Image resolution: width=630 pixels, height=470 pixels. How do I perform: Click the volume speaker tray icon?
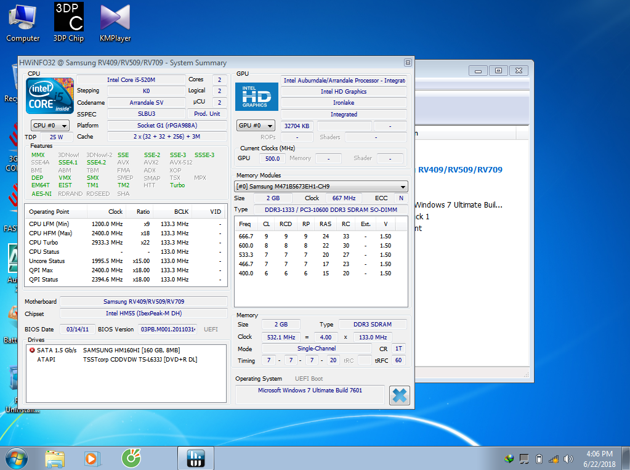click(x=568, y=459)
